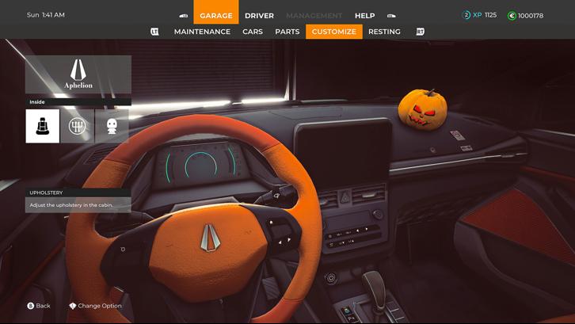This screenshot has height=324, width=575.
Task: Click the RT next sub-tab icon
Action: [x=421, y=32]
